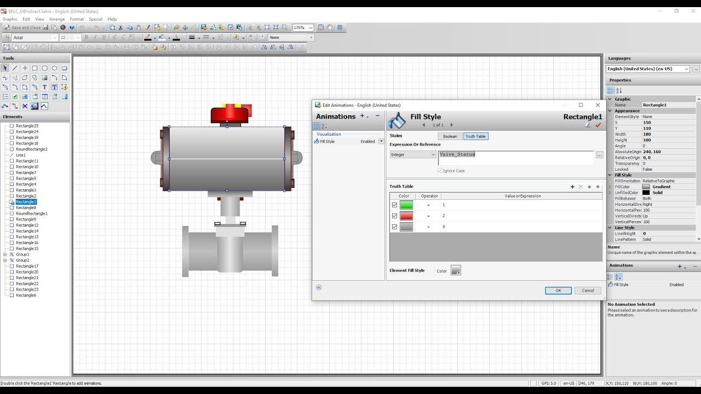Select the blue X tool in Tools

25,106
